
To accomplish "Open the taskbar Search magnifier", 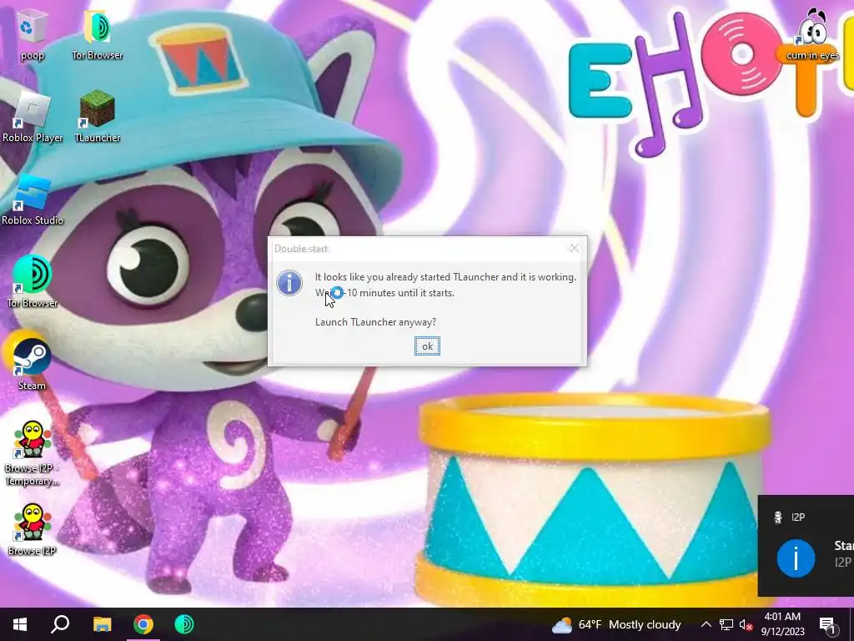I will (x=60, y=624).
